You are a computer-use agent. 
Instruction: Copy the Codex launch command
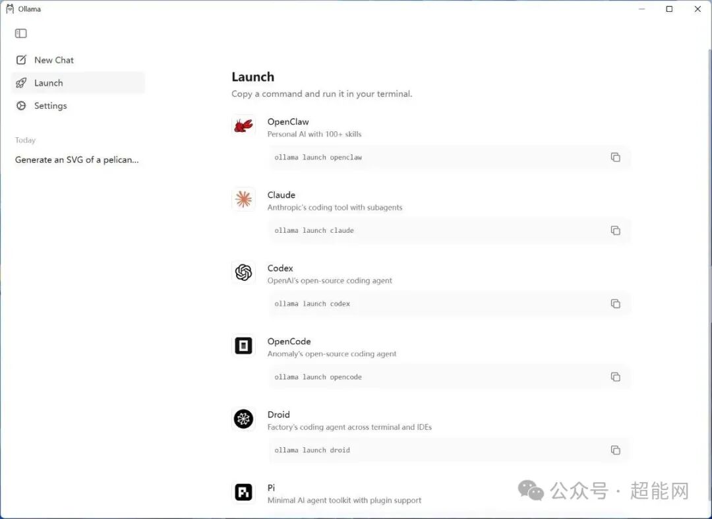click(x=616, y=303)
